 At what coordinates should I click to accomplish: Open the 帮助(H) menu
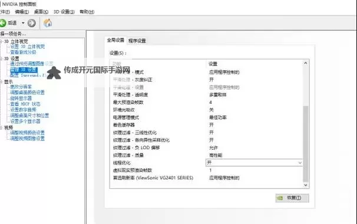point(87,12)
